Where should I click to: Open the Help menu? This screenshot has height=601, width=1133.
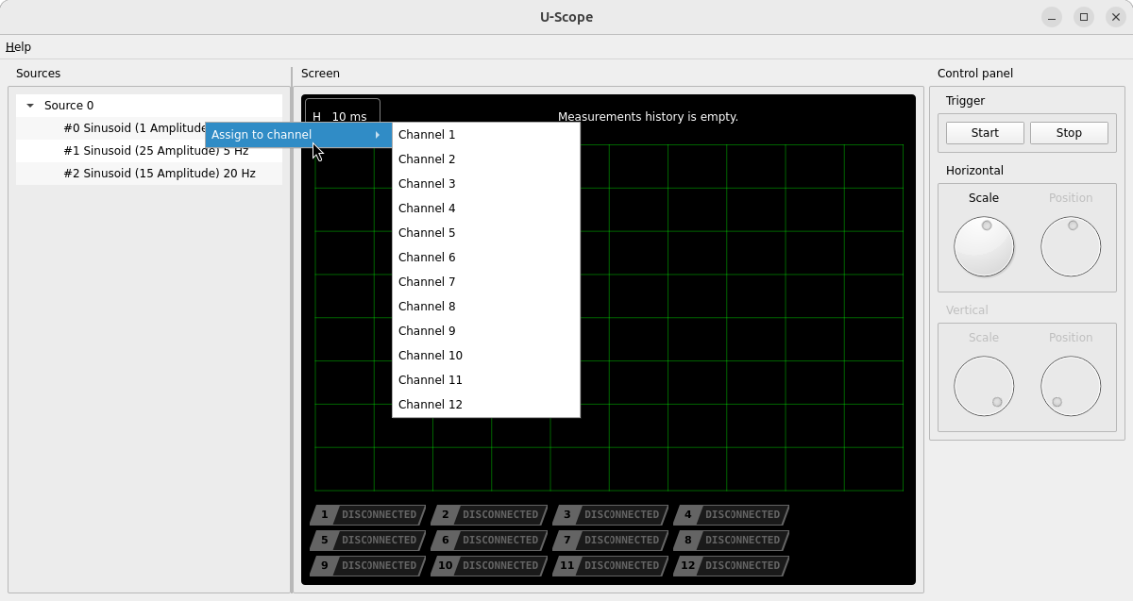point(18,47)
